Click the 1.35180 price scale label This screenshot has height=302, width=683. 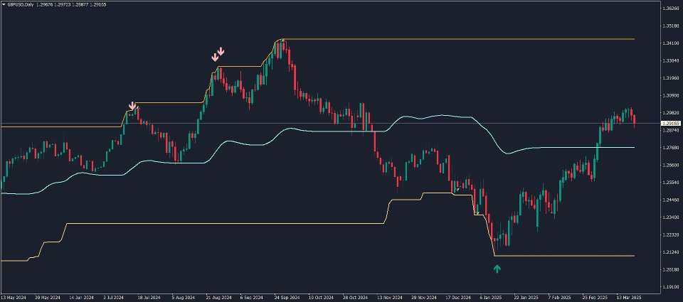click(x=670, y=26)
